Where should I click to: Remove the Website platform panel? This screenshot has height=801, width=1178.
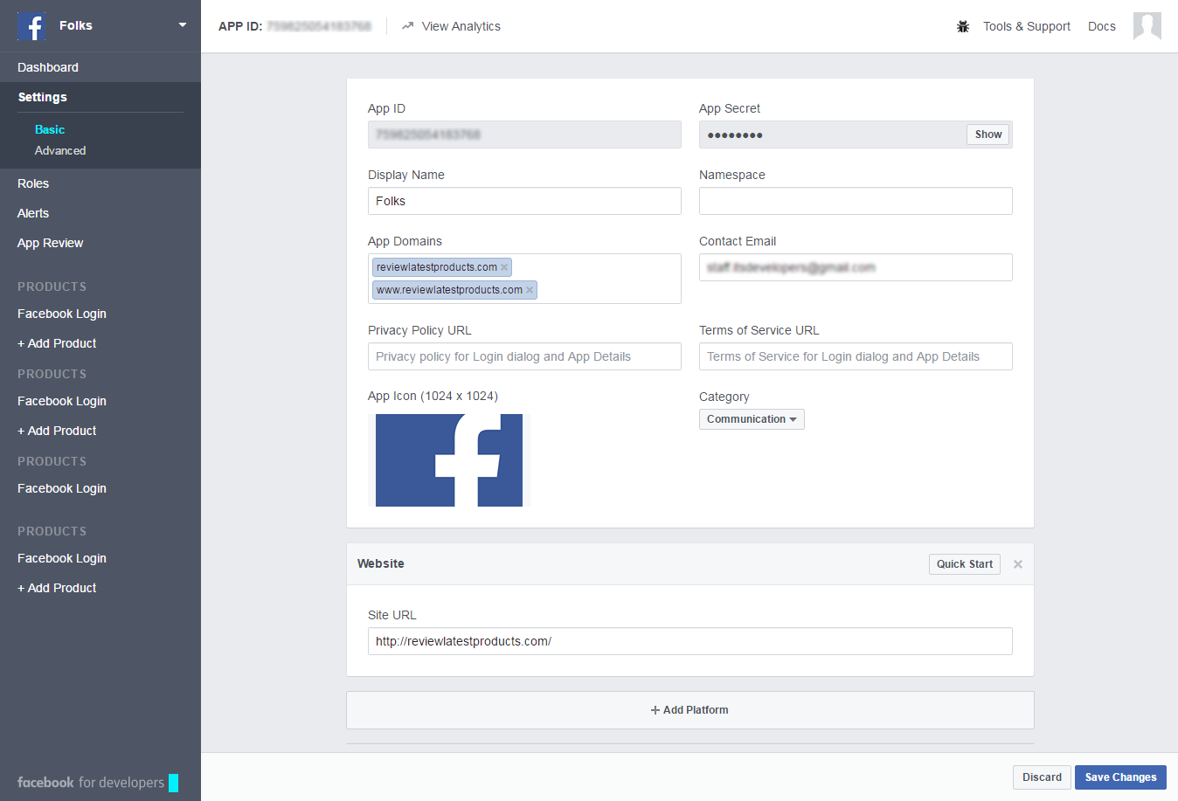click(x=1018, y=564)
